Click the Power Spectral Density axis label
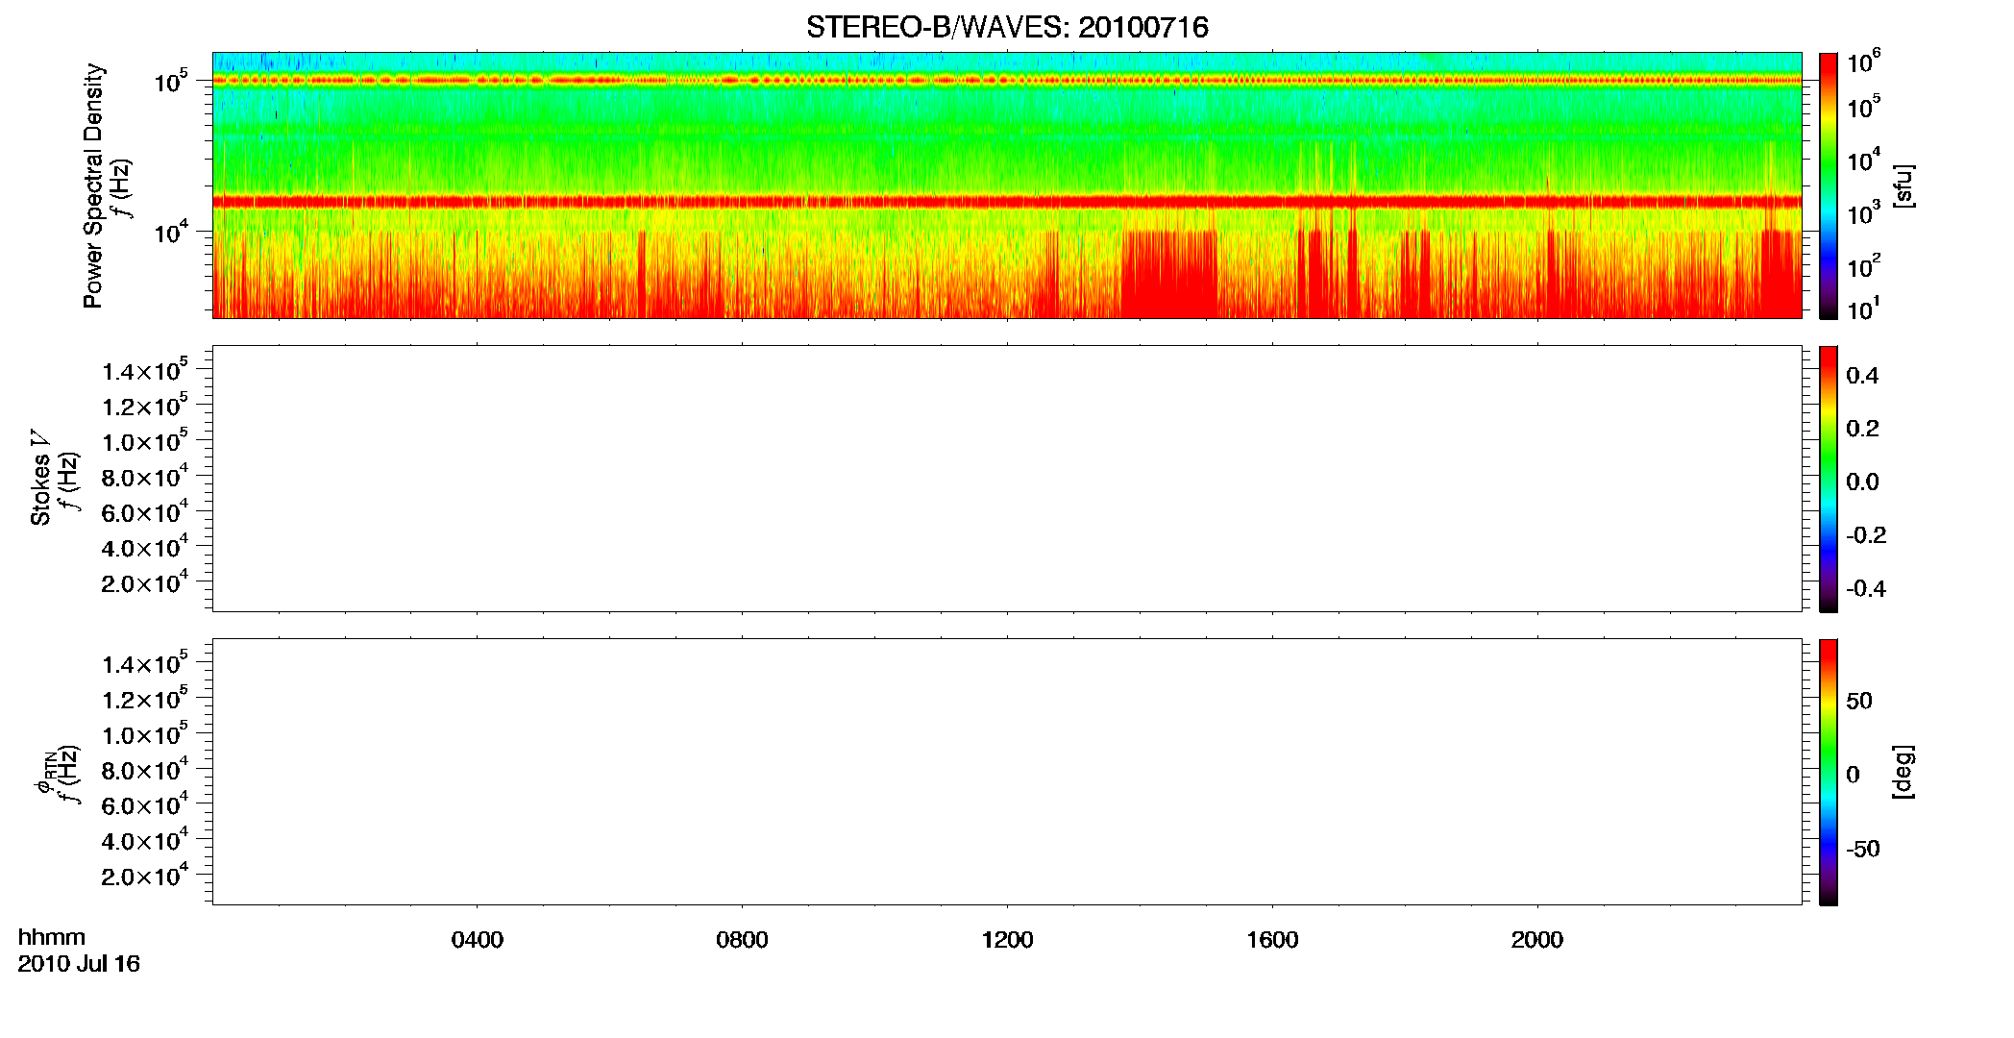Viewport: 2014px width, 1038px height. click(x=93, y=185)
